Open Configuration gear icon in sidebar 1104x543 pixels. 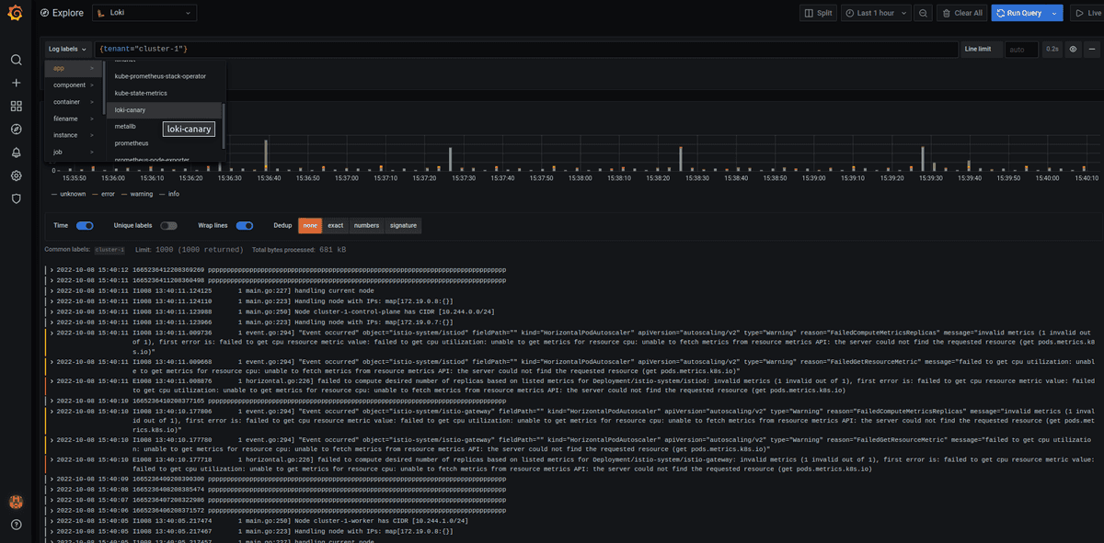click(16, 175)
